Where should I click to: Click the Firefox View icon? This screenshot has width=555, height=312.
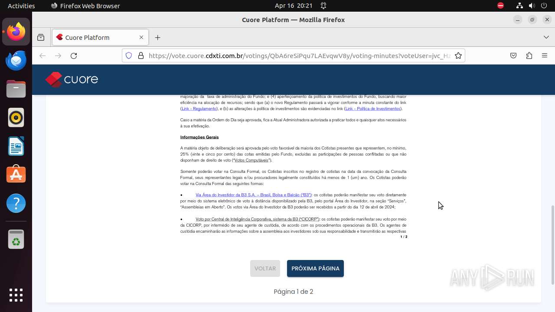pos(41,38)
